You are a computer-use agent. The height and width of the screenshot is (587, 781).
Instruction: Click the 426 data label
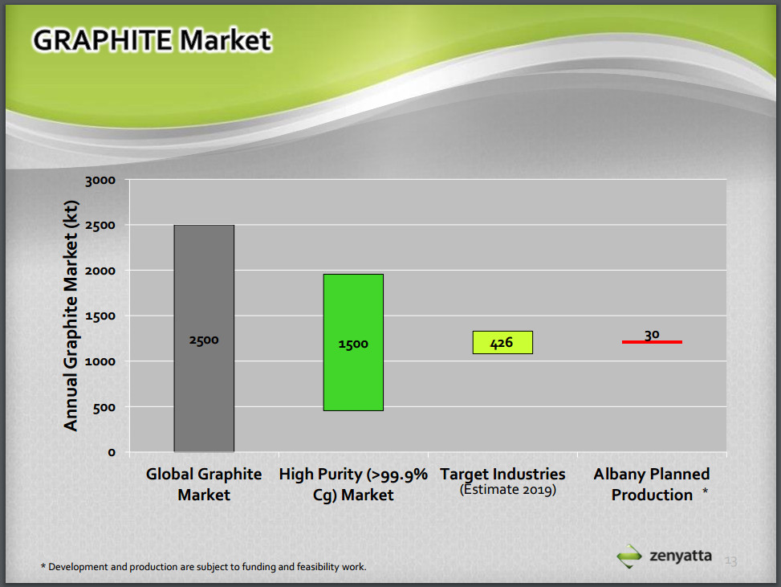tap(502, 343)
